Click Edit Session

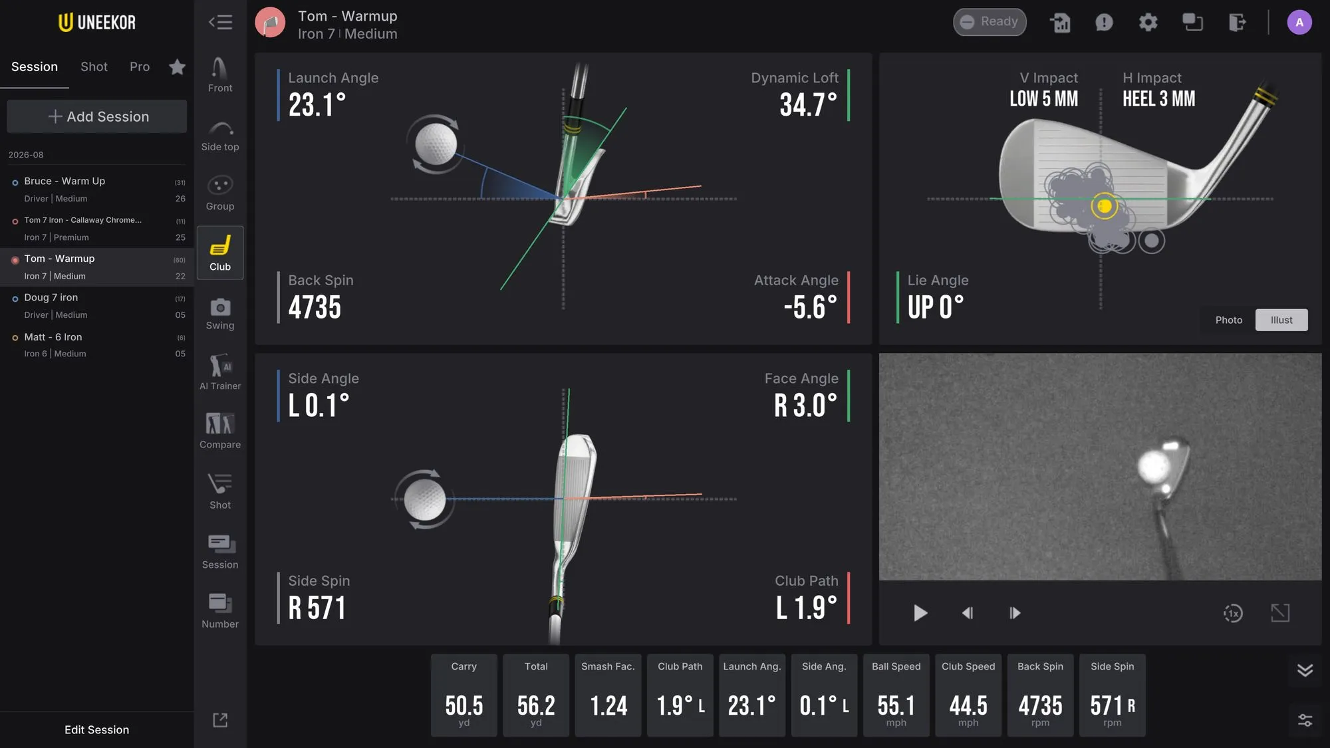click(97, 729)
